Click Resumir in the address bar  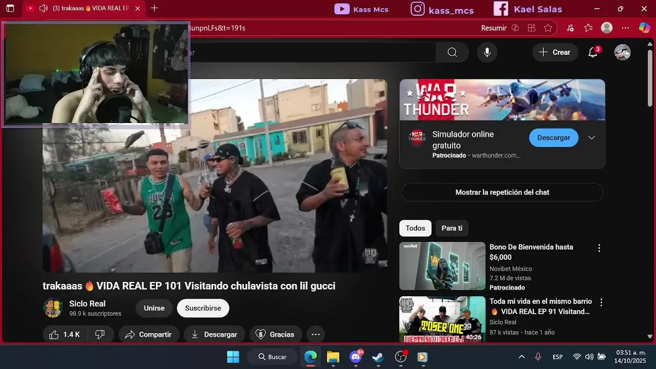coord(494,28)
